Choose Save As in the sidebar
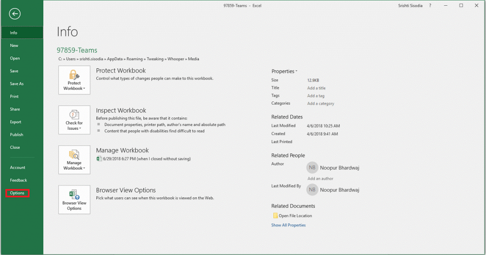Screen dimensions: 486x255 point(17,83)
